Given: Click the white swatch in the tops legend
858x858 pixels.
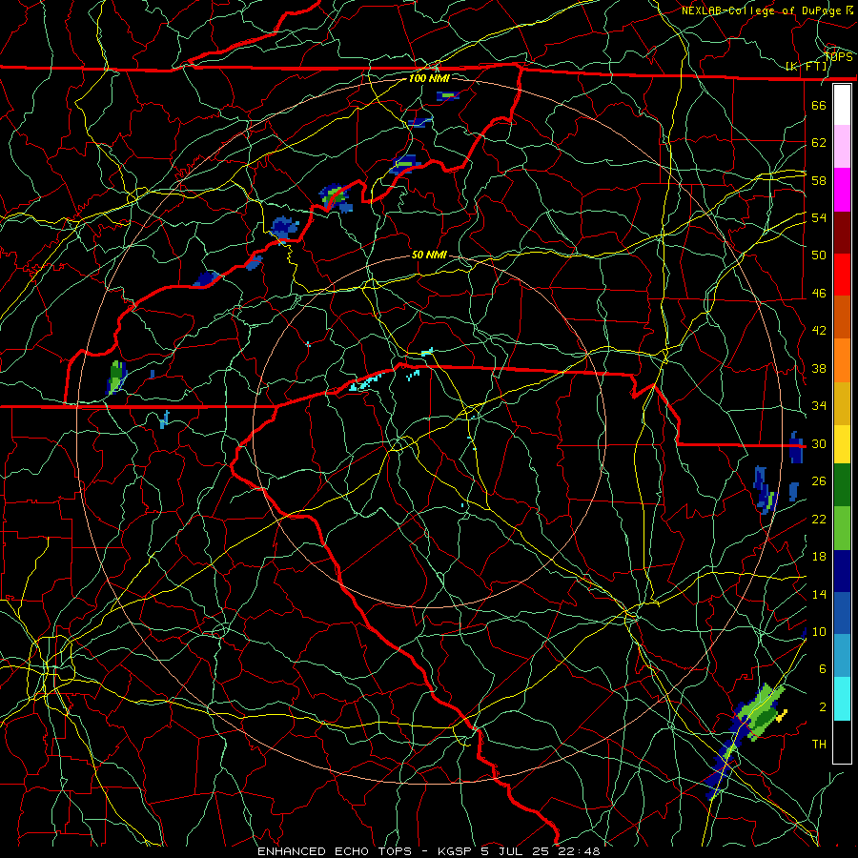Looking at the screenshot, I should (x=842, y=105).
